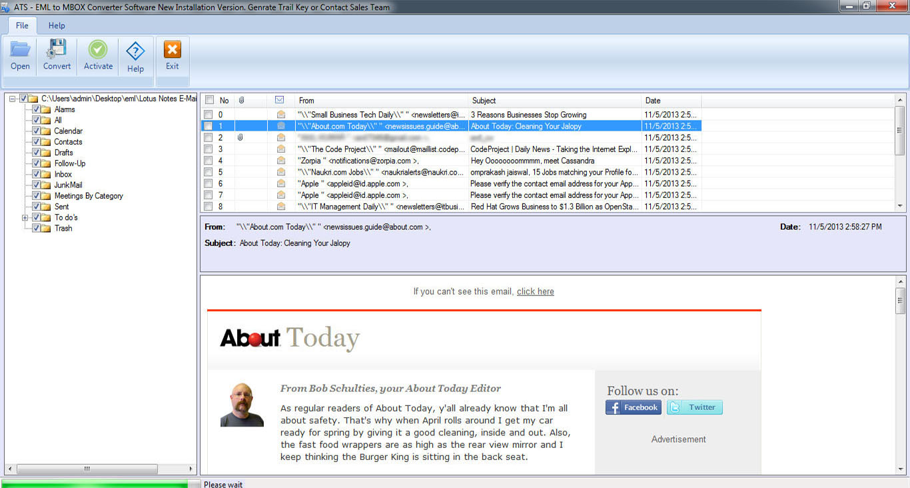The image size is (910, 488).
Task: Sort emails by the From column
Action: (x=381, y=100)
